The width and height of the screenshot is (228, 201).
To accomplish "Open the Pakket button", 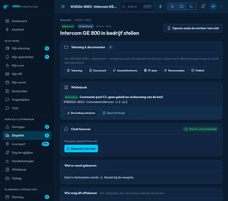I will 198,71.
